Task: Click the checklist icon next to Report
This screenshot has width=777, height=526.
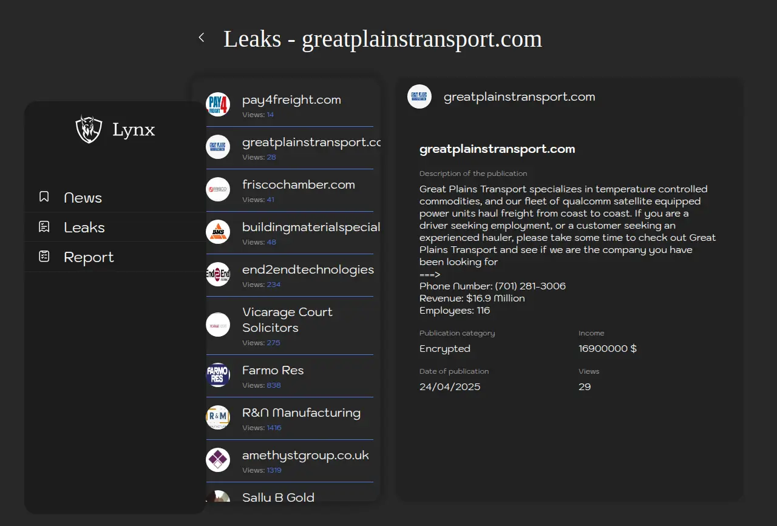Action: pyautogui.click(x=44, y=257)
